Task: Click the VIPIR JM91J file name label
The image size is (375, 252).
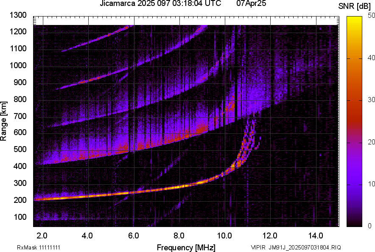Action: [296, 247]
